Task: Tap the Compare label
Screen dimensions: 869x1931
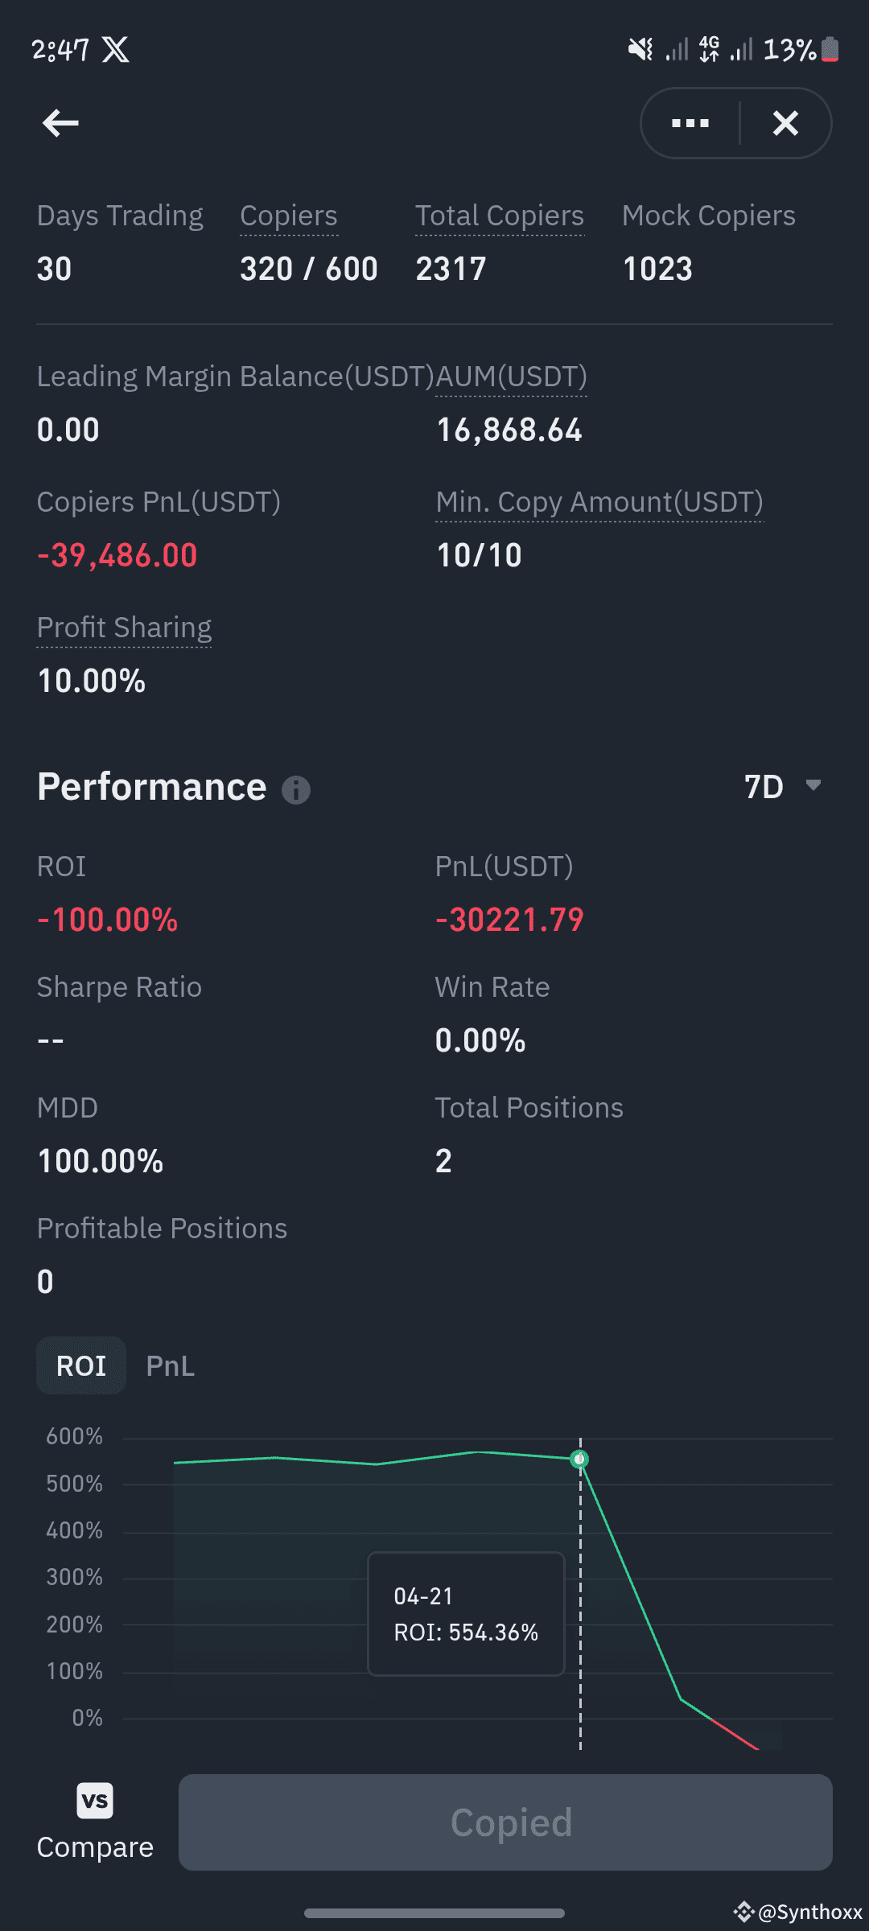Action: pos(95,1847)
